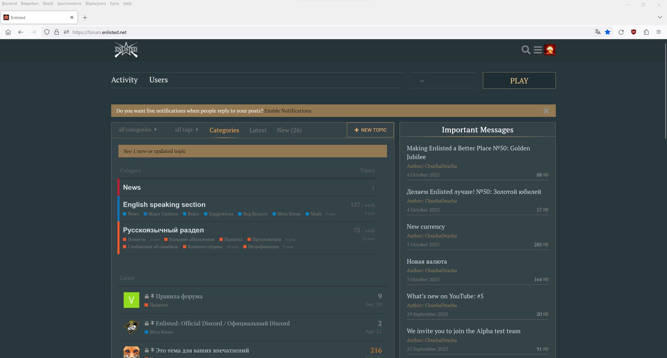667x358 pixels.
Task: Open the forum search magnifier icon
Action: 526,50
